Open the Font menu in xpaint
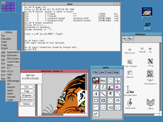 click(x=109, y=72)
